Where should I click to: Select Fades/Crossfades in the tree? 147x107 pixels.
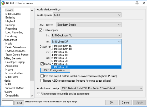coord(16,51)
